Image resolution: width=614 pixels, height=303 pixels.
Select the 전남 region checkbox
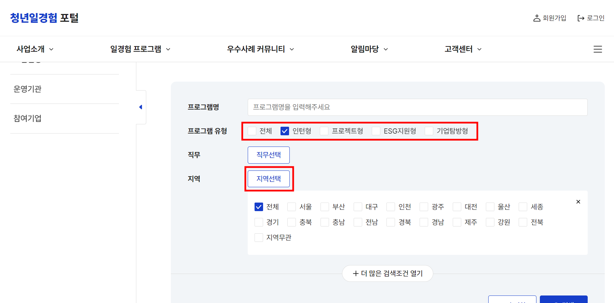tap(358, 222)
